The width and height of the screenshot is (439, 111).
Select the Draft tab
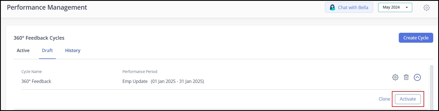pos(47,50)
